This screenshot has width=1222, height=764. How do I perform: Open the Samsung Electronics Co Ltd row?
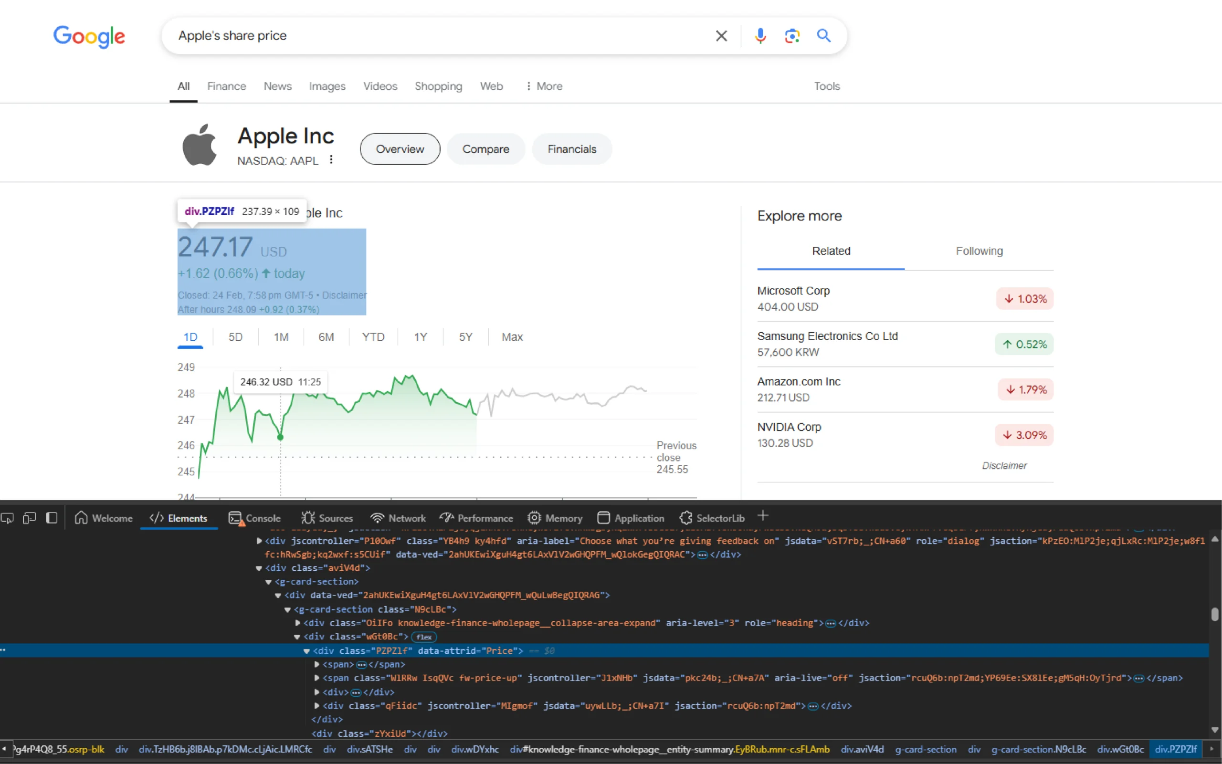pyautogui.click(x=905, y=344)
